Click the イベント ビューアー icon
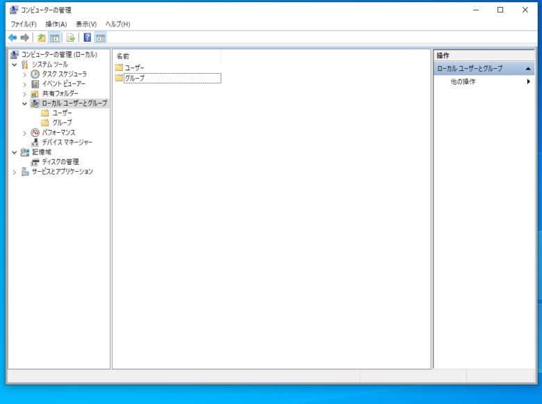This screenshot has height=404, width=542. click(x=35, y=83)
